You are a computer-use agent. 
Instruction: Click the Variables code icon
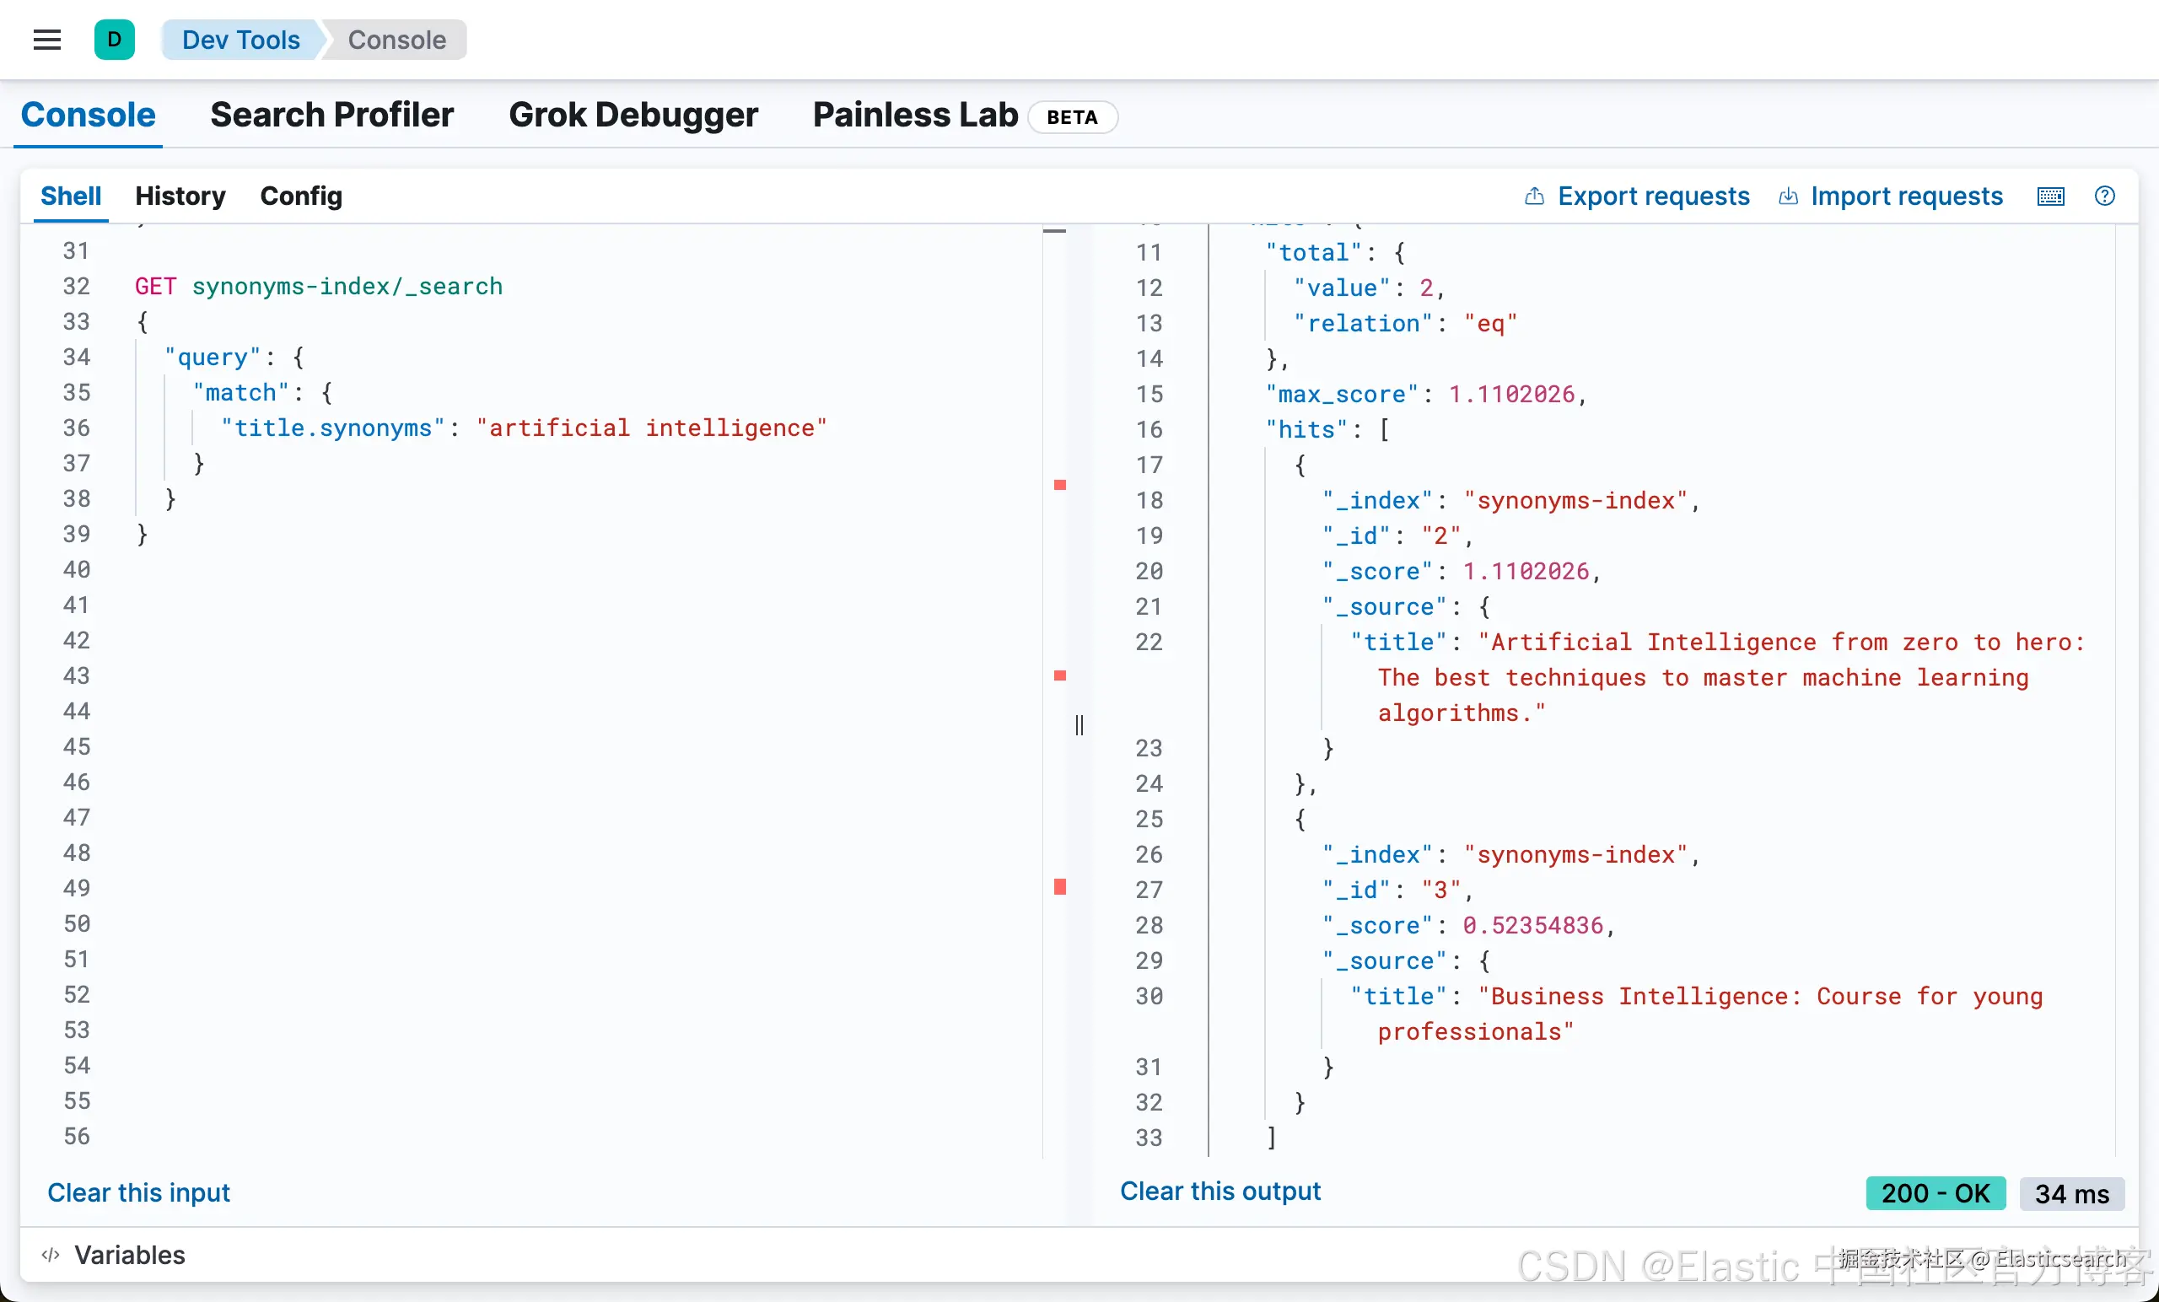point(51,1255)
